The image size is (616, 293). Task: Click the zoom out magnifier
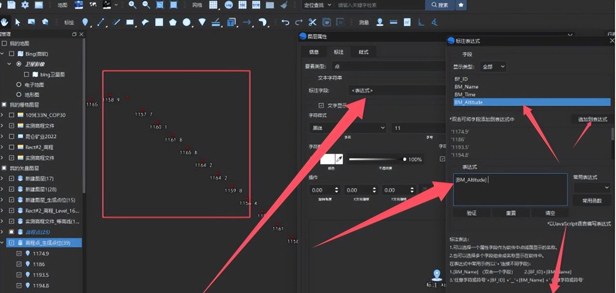tap(146, 5)
